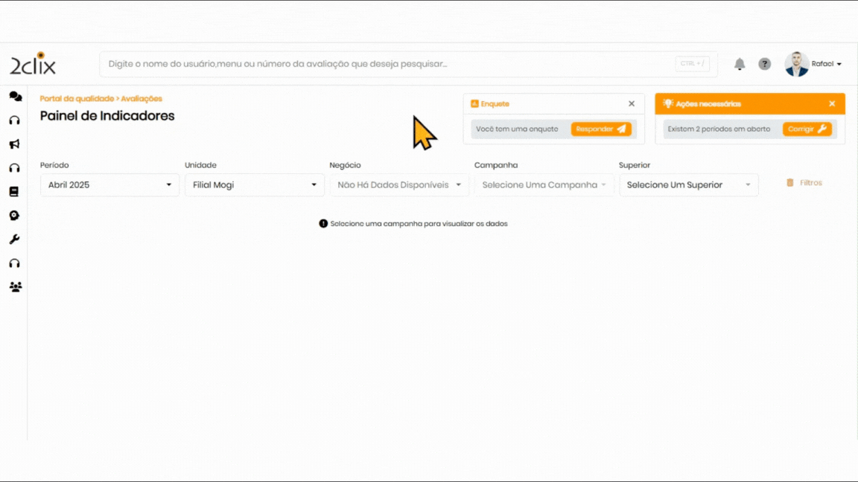Open the users group sidebar icon

tap(15, 287)
